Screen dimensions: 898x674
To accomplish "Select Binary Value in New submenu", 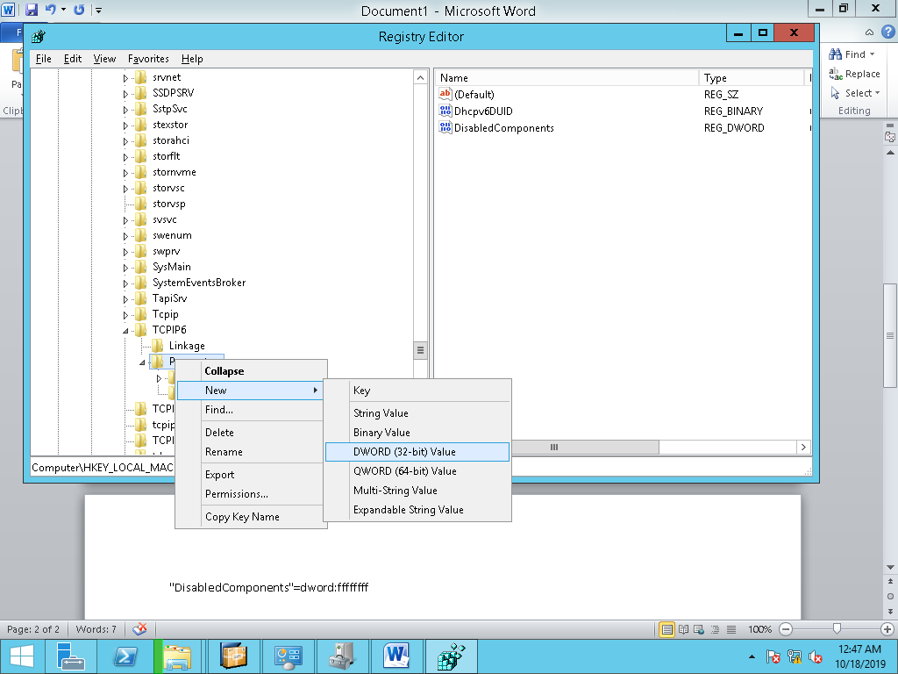I will coord(417,433).
